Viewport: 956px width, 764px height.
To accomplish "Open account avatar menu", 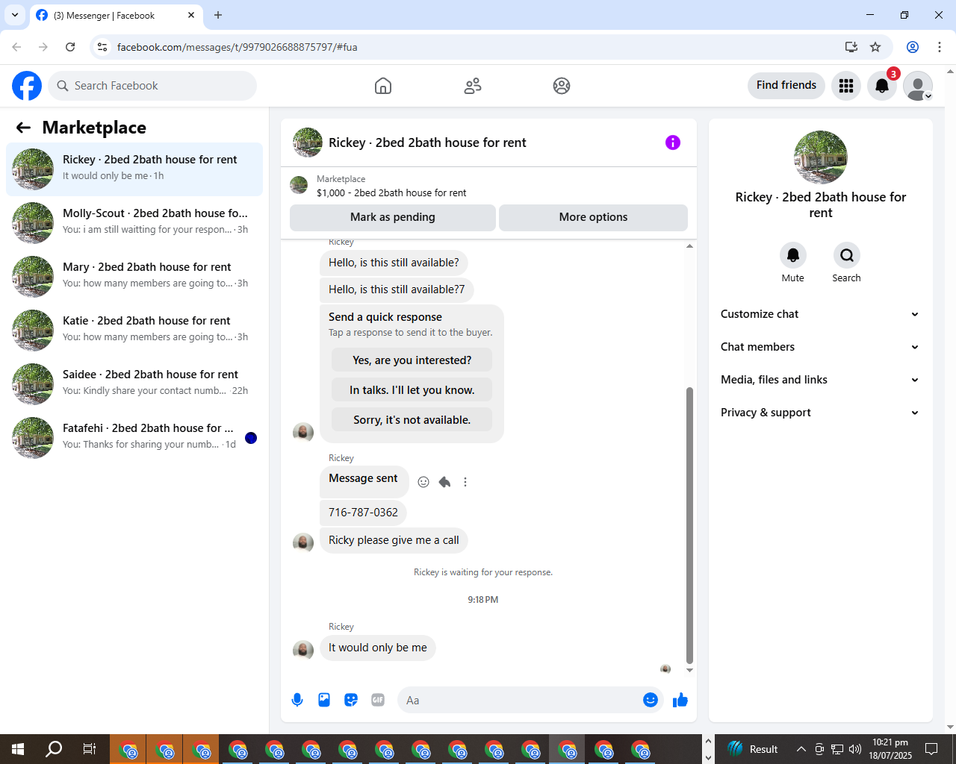I will [918, 86].
